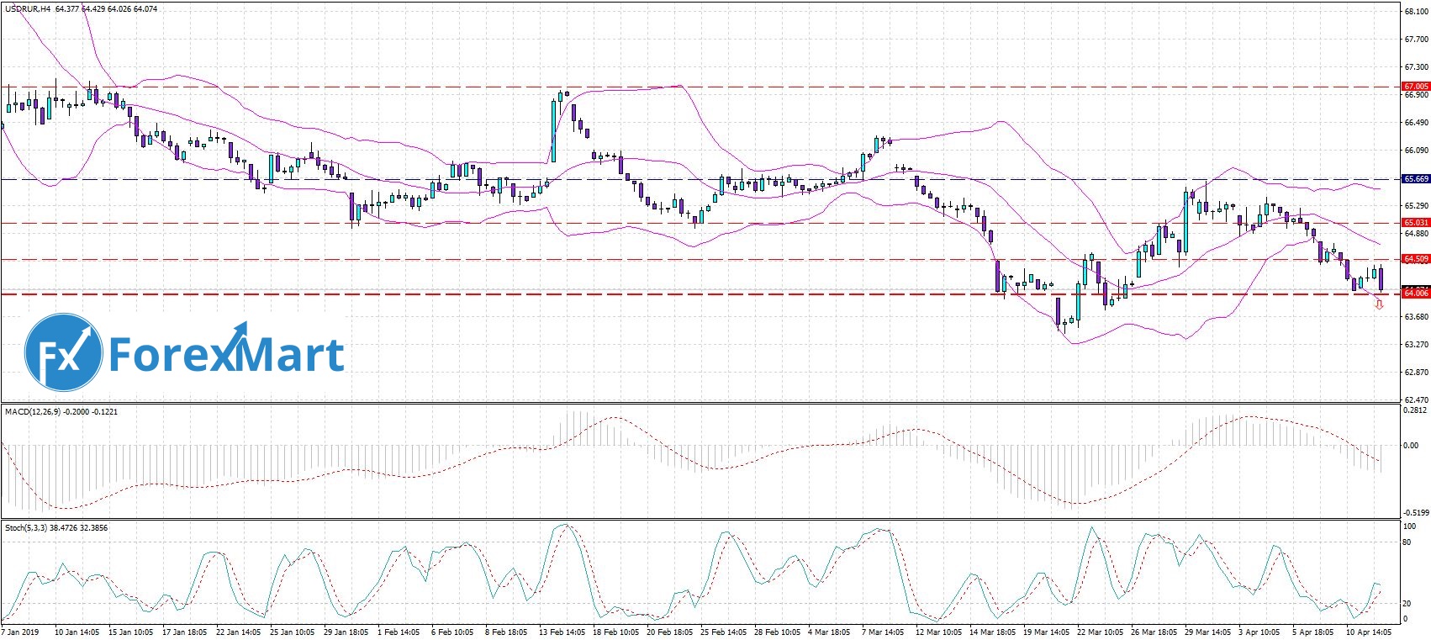Click the ForexMart watermark text

pos(227,354)
